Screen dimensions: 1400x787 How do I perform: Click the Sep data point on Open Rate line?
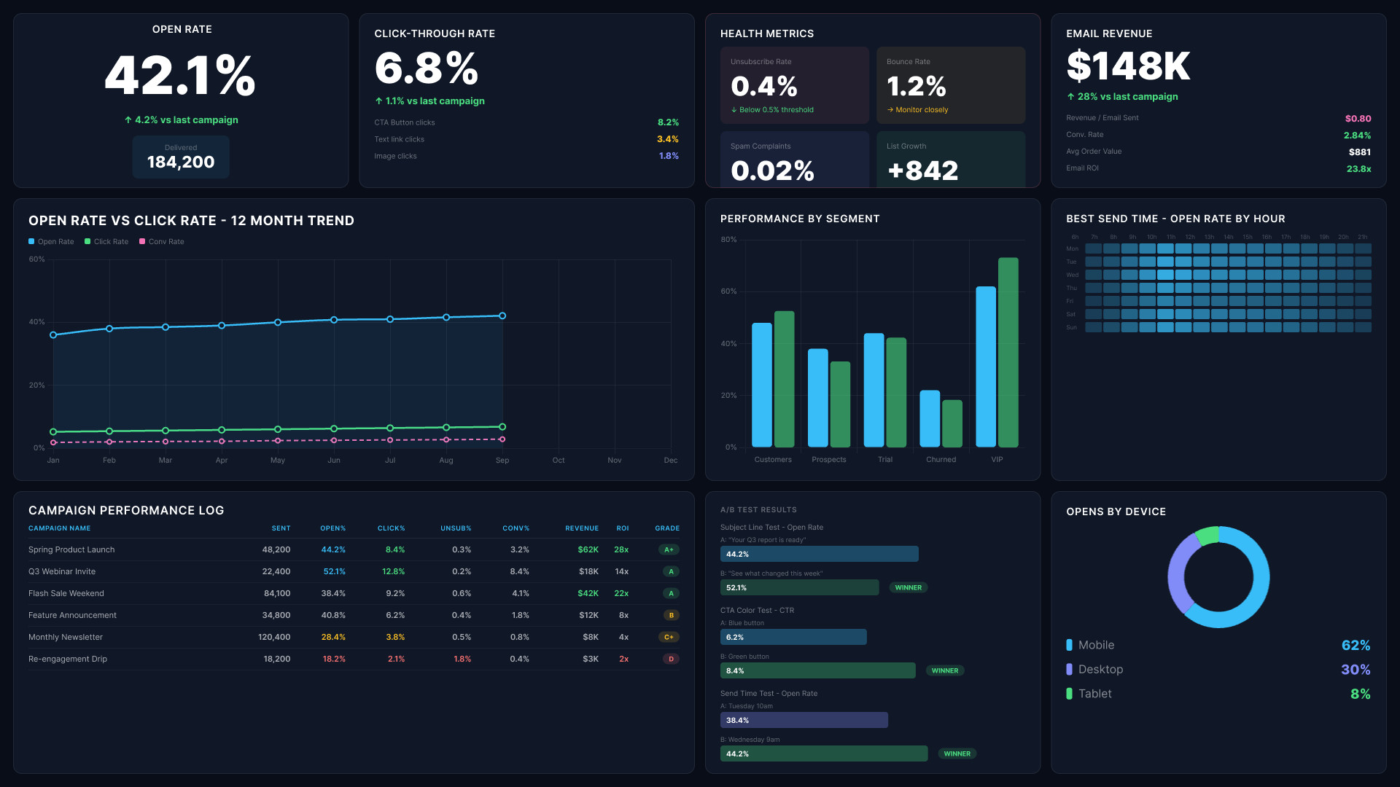(x=502, y=316)
